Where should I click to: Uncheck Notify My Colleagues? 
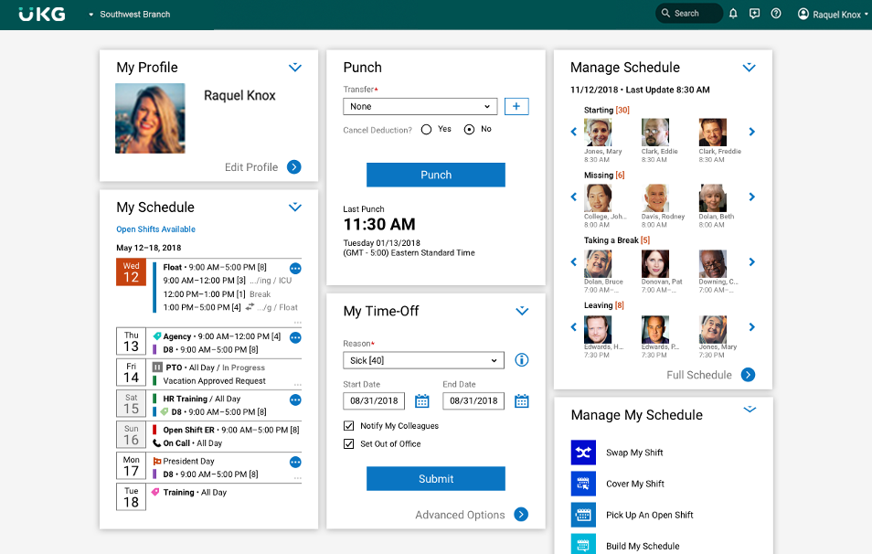pos(348,425)
